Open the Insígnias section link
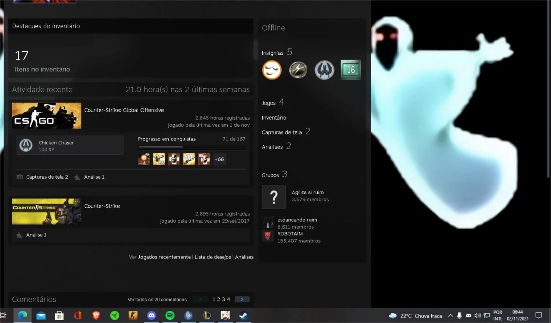Viewport: 551px width, 323px height. (277, 52)
